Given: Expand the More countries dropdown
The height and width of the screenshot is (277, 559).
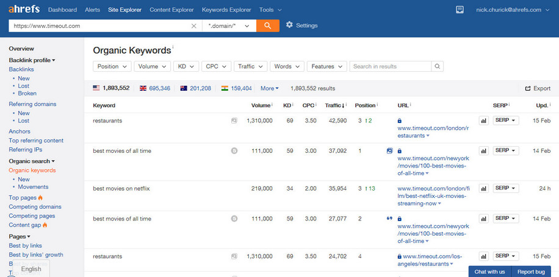Looking at the screenshot, I should coord(270,88).
